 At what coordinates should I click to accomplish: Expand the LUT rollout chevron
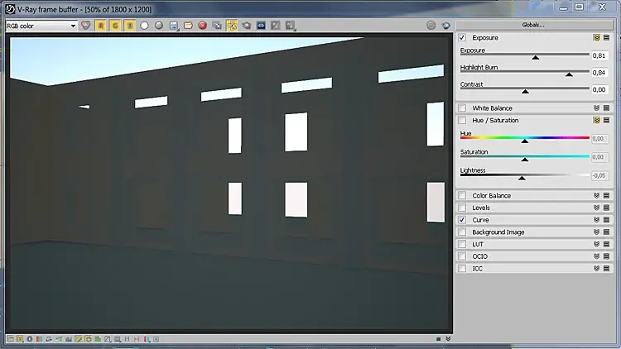click(x=597, y=244)
